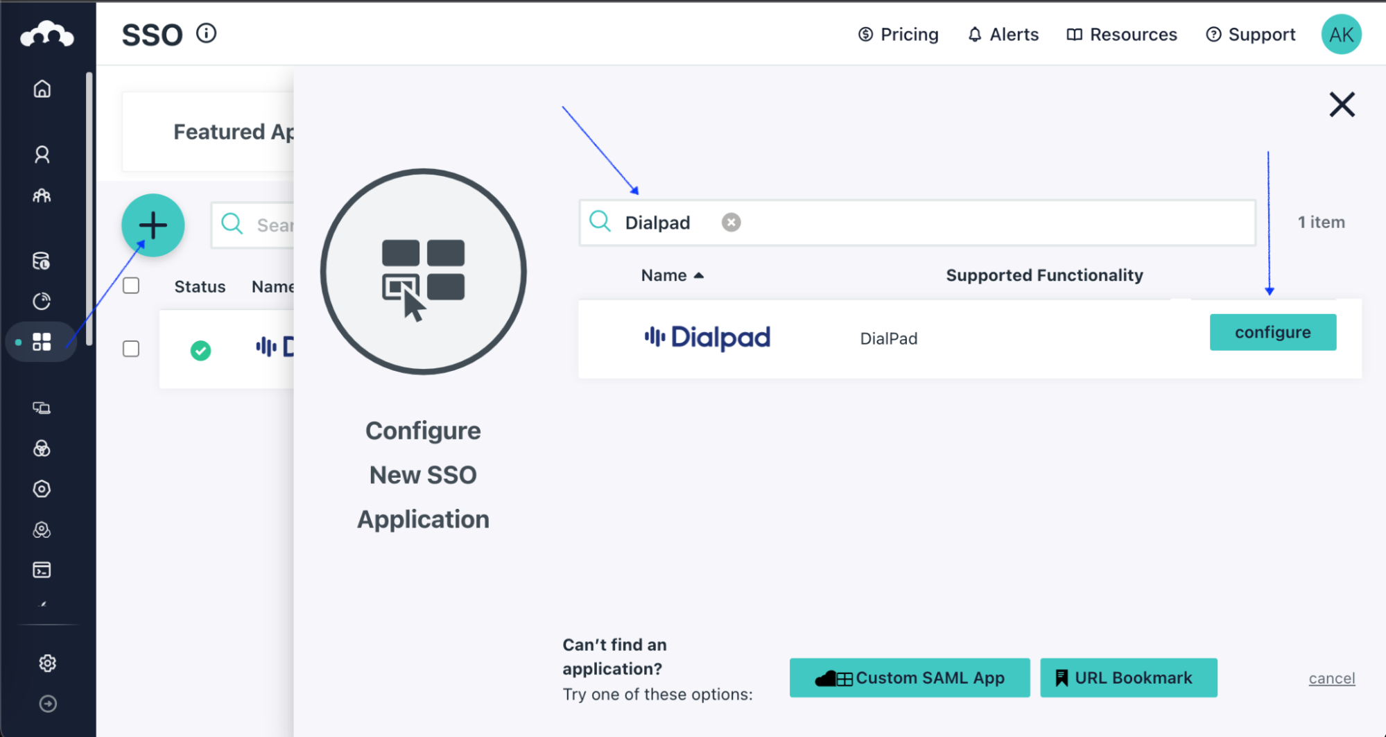
Task: Open the circular gauge icon in the sidebar
Action: coord(42,301)
